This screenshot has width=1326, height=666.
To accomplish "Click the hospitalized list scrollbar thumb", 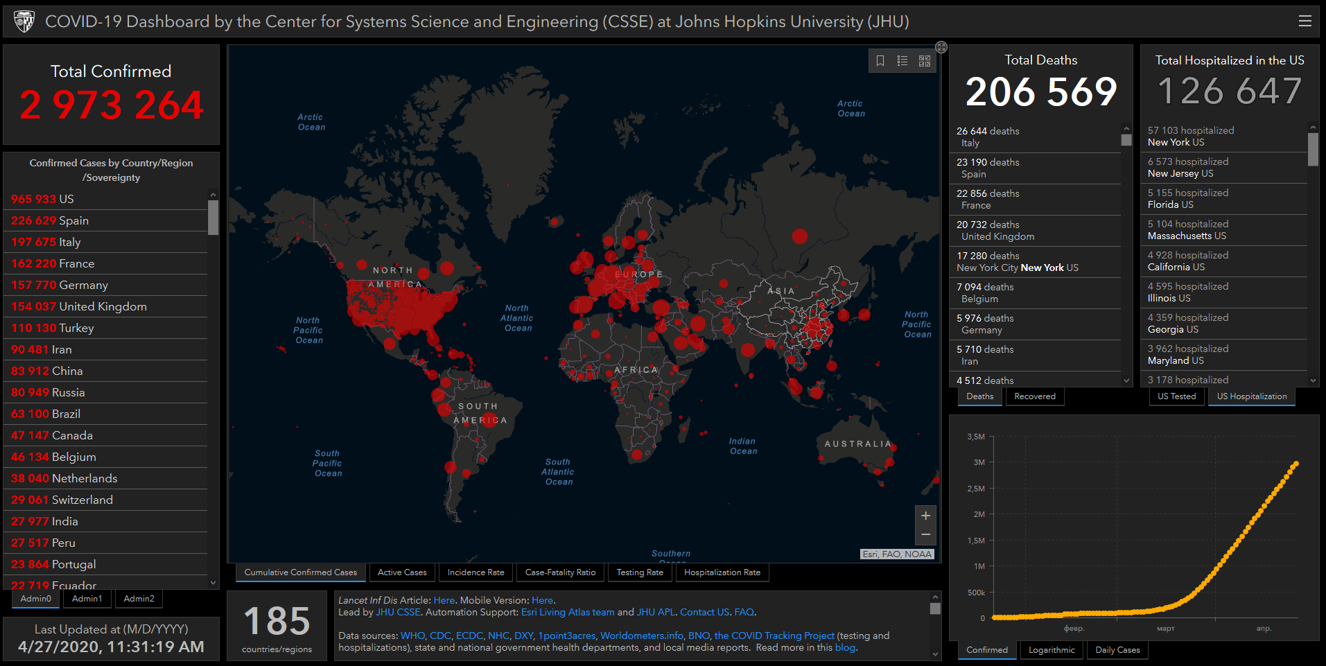I will [1313, 149].
